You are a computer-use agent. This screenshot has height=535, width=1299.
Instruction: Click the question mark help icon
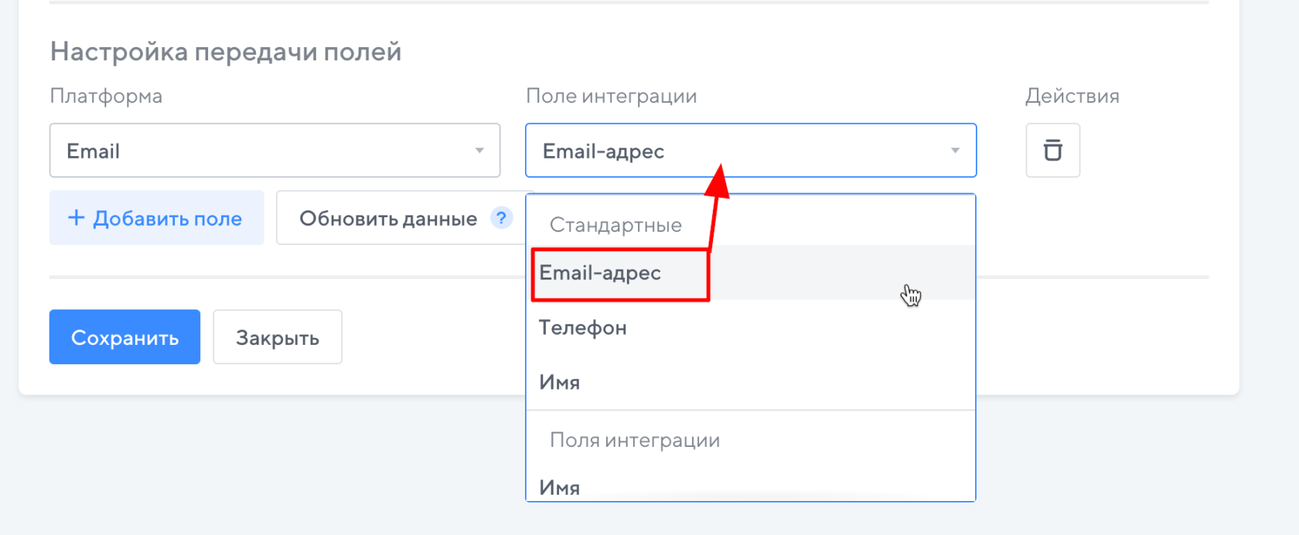[x=501, y=218]
